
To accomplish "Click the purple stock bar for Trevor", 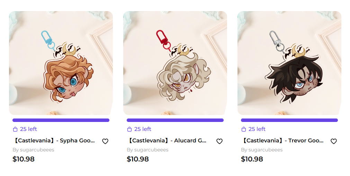I will [x=289, y=120].
